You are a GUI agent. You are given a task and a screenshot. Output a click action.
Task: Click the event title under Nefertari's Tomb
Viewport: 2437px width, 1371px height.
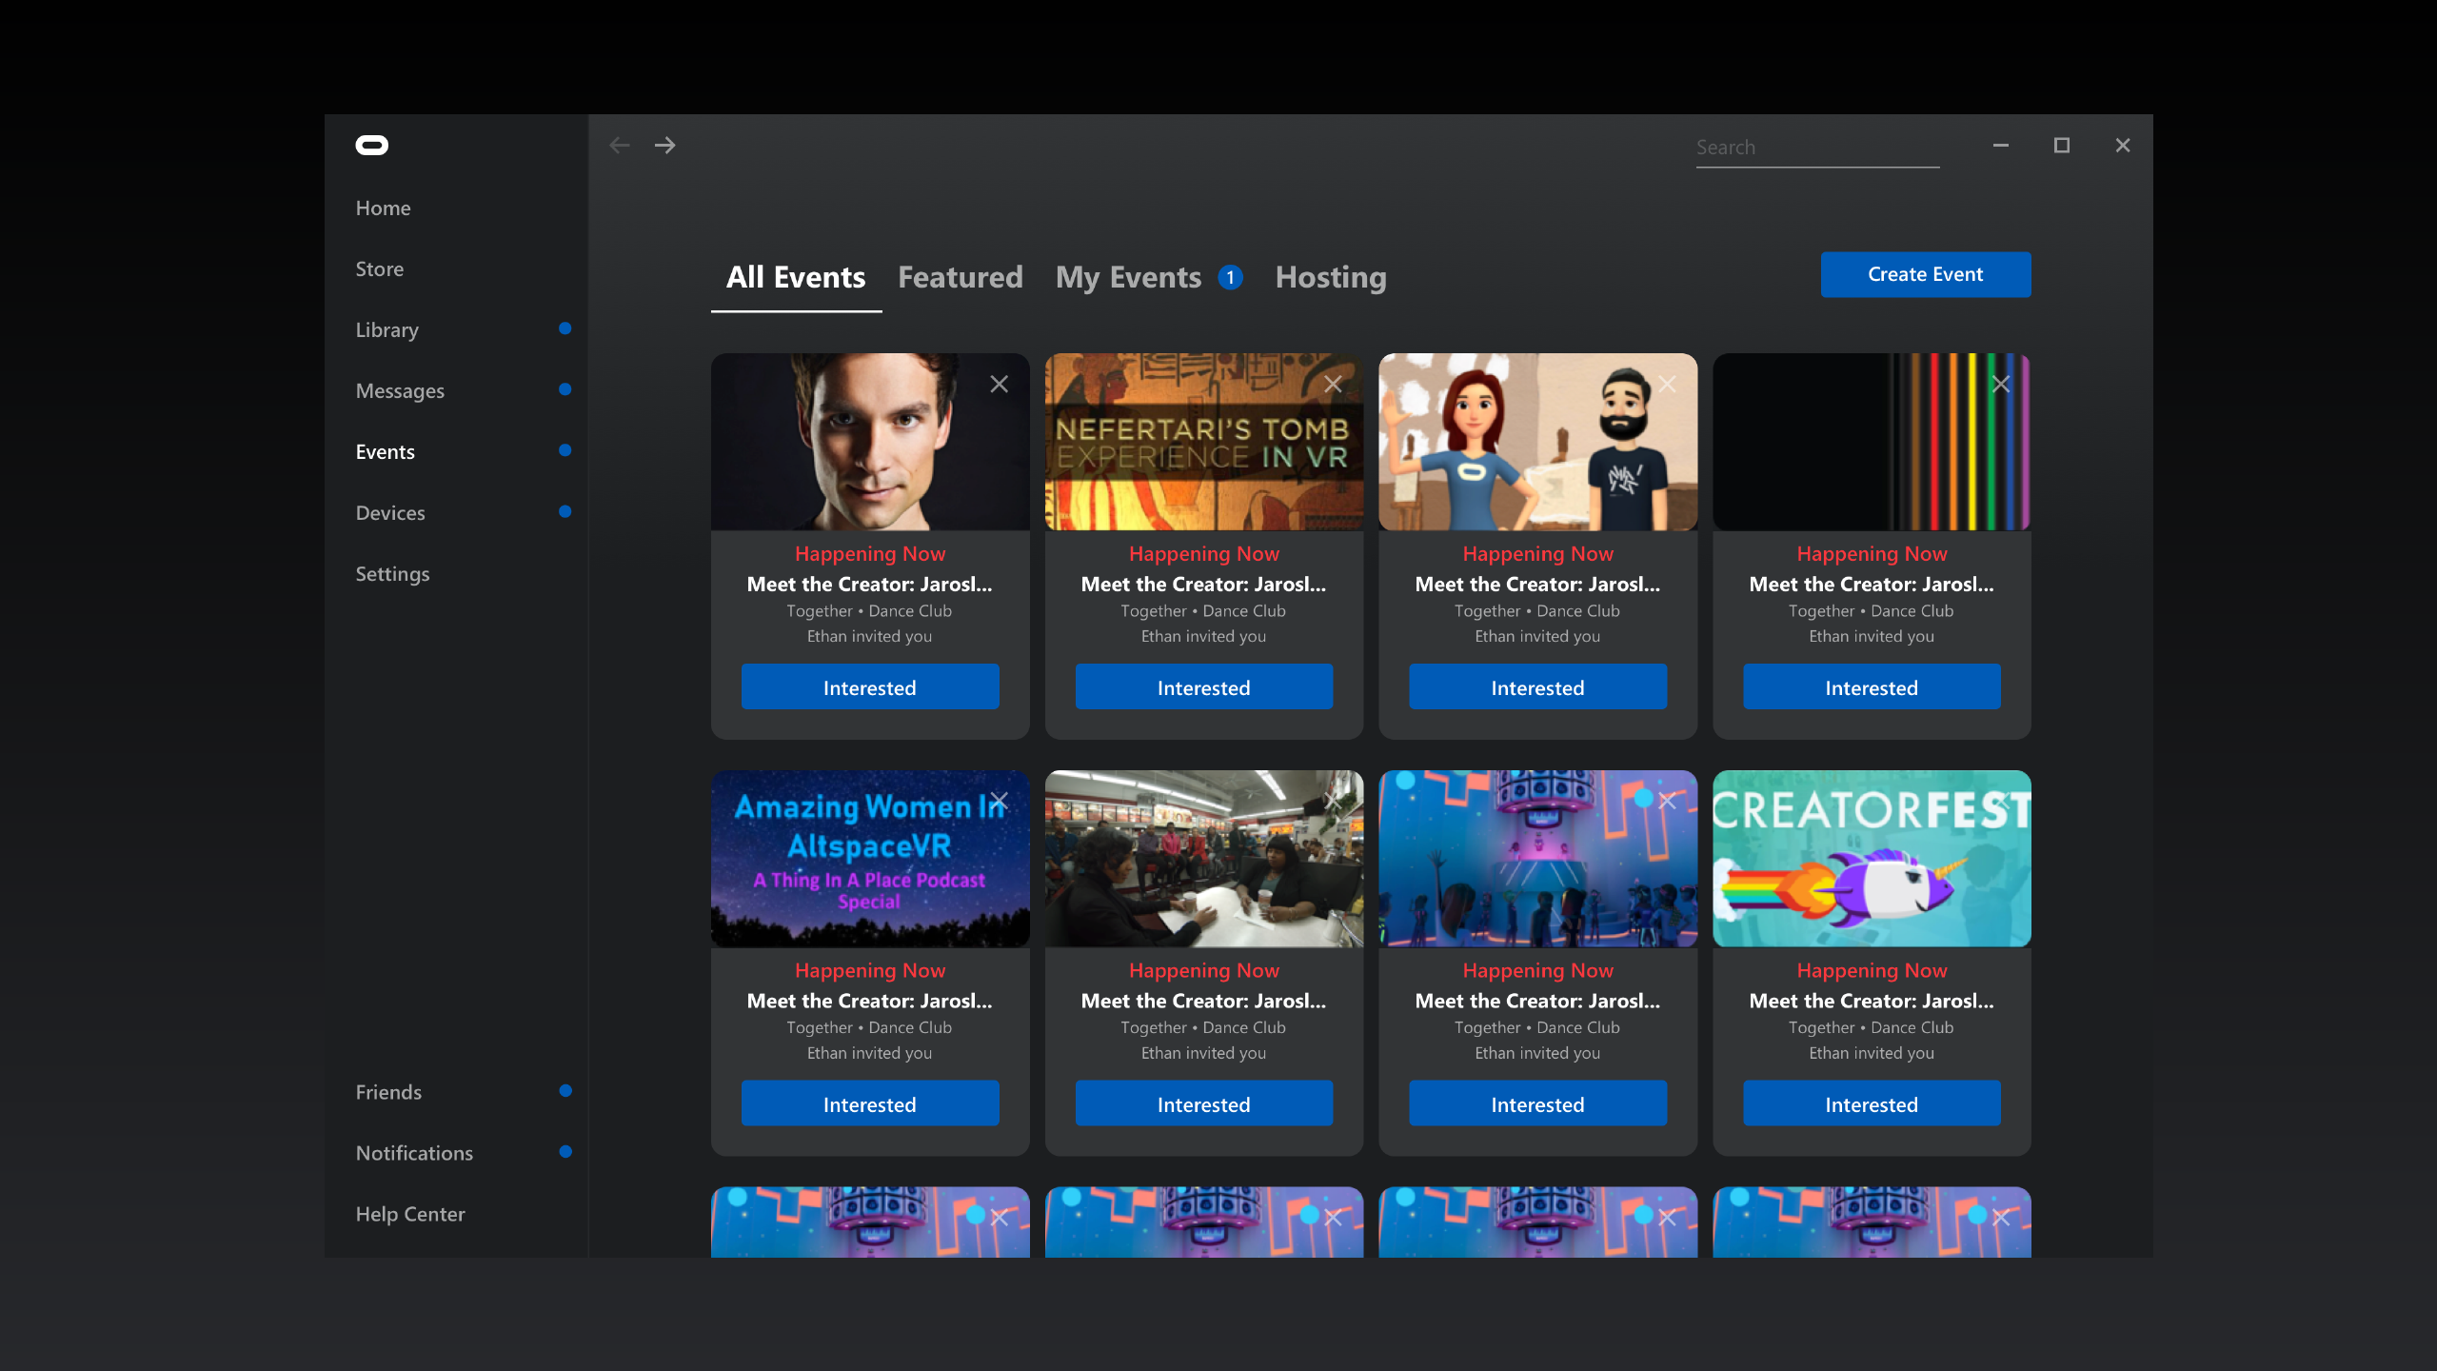pos(1203,585)
